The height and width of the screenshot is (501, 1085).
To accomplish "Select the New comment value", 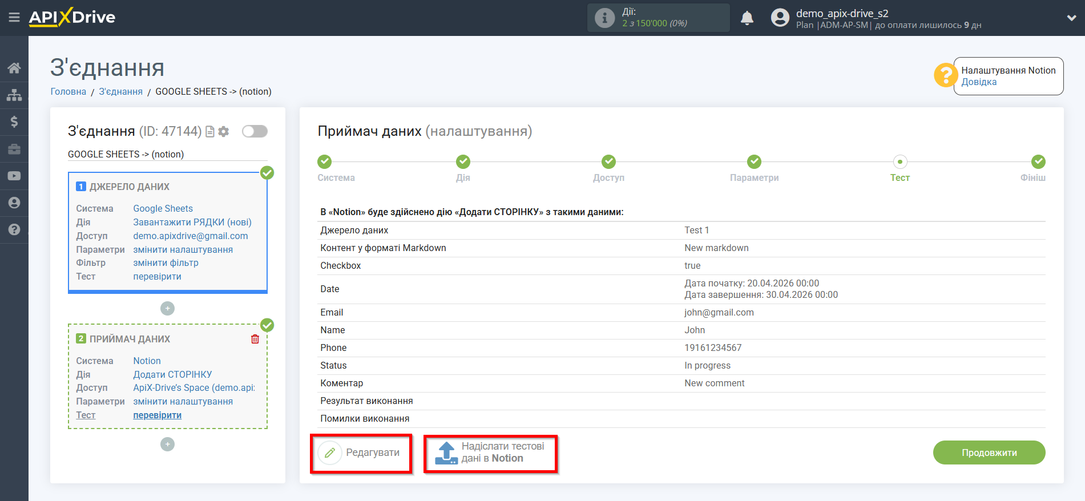I will 715,383.
